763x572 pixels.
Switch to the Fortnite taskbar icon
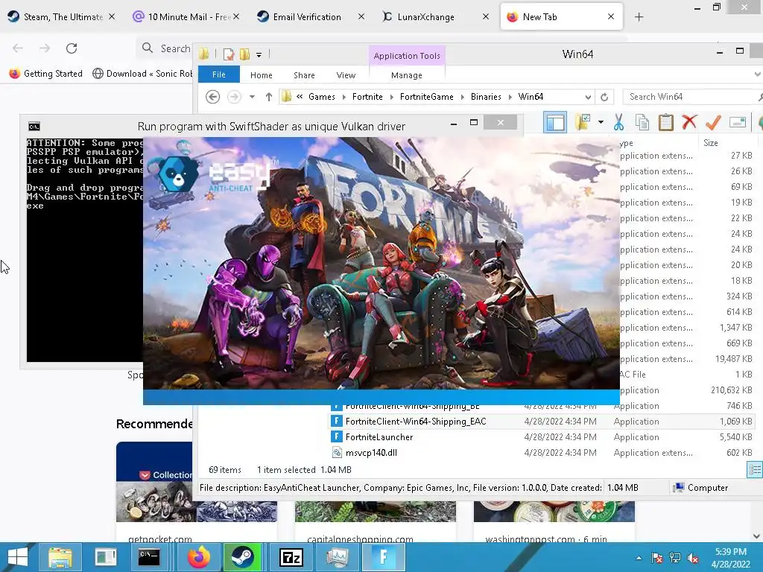click(x=384, y=557)
